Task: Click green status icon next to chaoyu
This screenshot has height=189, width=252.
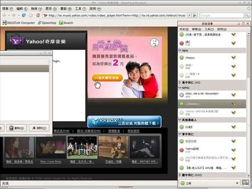Action: tap(181, 58)
